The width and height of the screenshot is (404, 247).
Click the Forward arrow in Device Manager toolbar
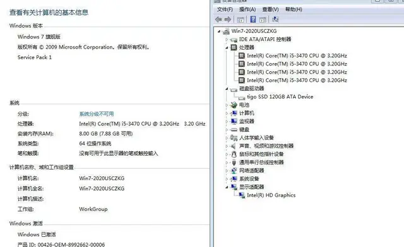[228, 20]
